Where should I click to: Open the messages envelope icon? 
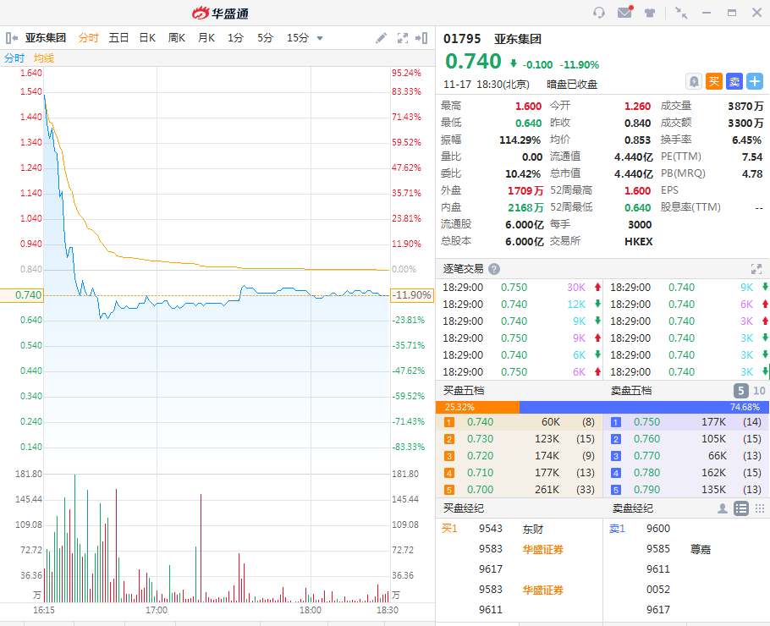point(624,13)
